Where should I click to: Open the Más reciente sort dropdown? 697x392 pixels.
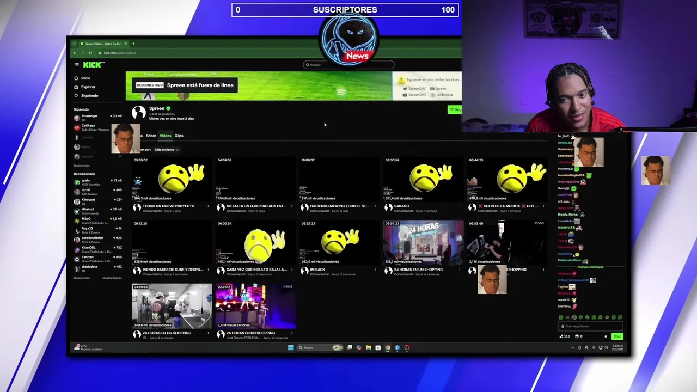click(167, 150)
